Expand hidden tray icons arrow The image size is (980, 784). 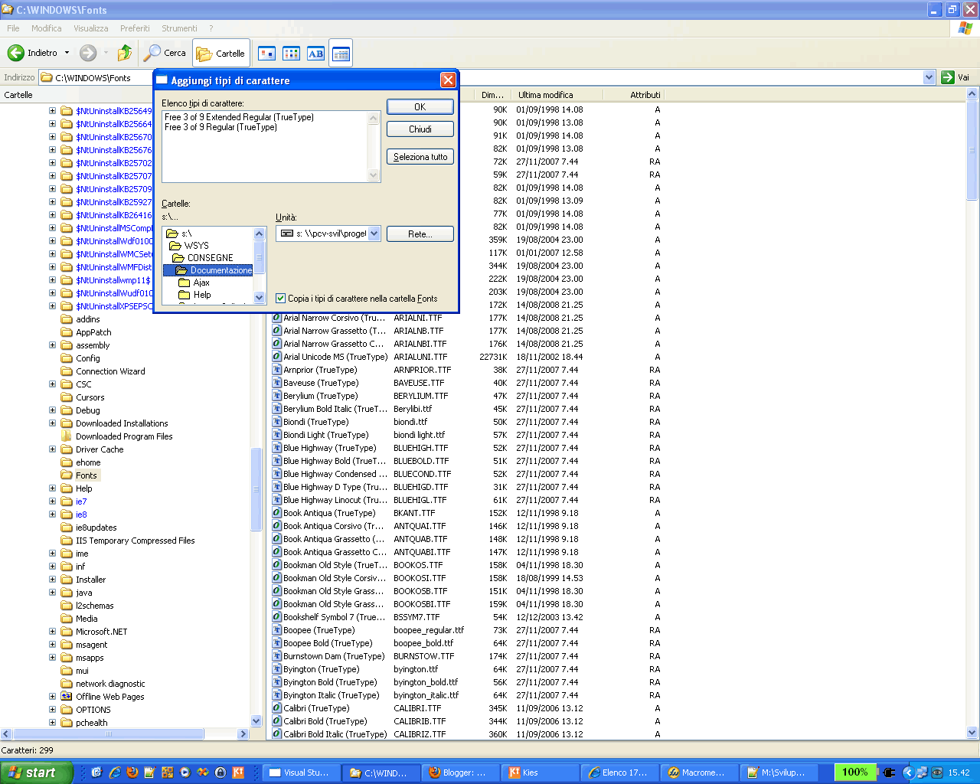pyautogui.click(x=909, y=773)
